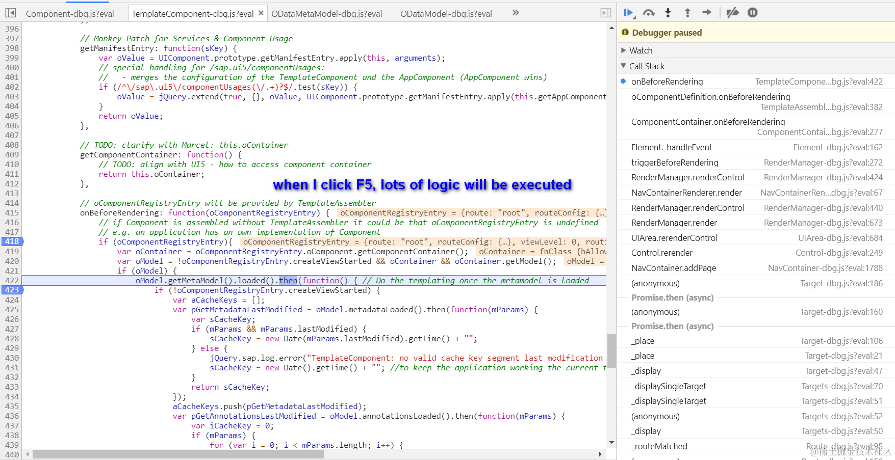Toggle the file navigator sidebar icon
Image resolution: width=895 pixels, height=460 pixels.
(x=11, y=13)
